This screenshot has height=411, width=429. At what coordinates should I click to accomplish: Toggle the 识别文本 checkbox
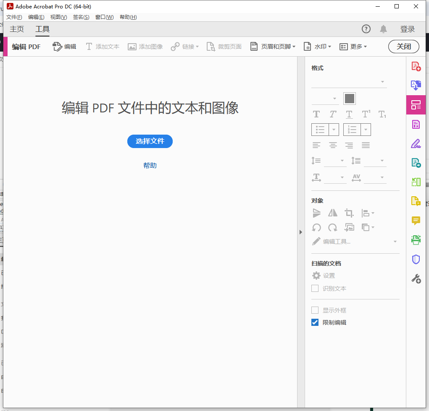click(315, 289)
